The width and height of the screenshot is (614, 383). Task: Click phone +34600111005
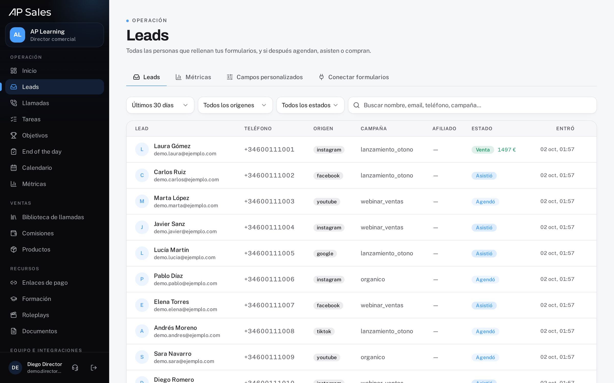point(269,253)
